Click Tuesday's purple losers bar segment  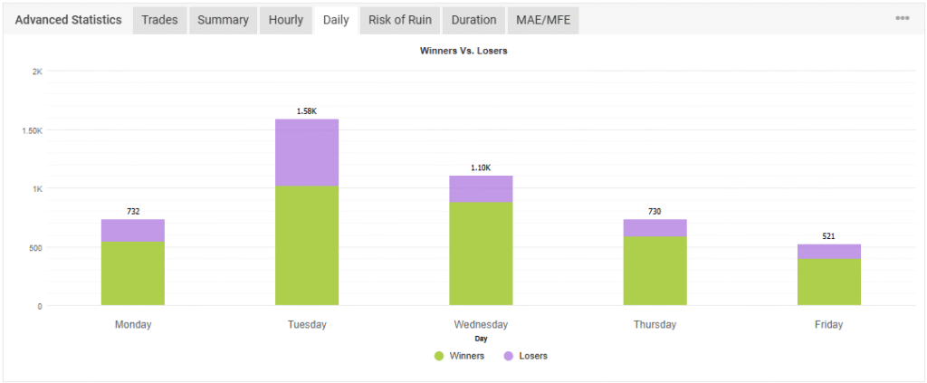pos(306,152)
